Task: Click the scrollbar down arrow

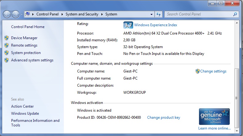Action: [x=237, y=131]
